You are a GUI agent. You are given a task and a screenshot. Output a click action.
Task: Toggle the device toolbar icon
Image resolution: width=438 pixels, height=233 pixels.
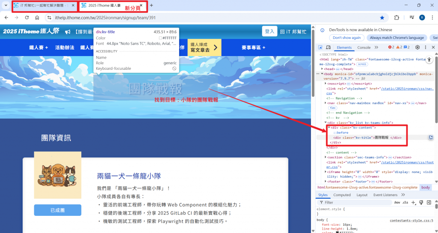pyautogui.click(x=328, y=47)
